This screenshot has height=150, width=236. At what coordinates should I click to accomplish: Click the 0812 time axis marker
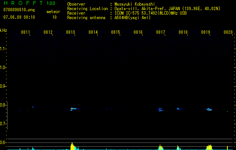click(x=48, y=32)
